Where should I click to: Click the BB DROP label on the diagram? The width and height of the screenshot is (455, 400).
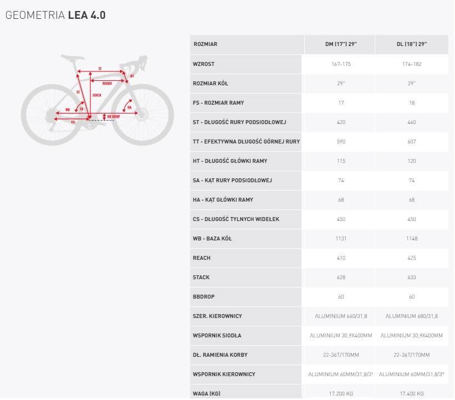click(x=113, y=116)
